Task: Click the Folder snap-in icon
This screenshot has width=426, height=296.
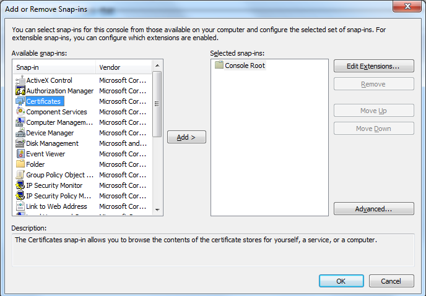Action: 20,164
